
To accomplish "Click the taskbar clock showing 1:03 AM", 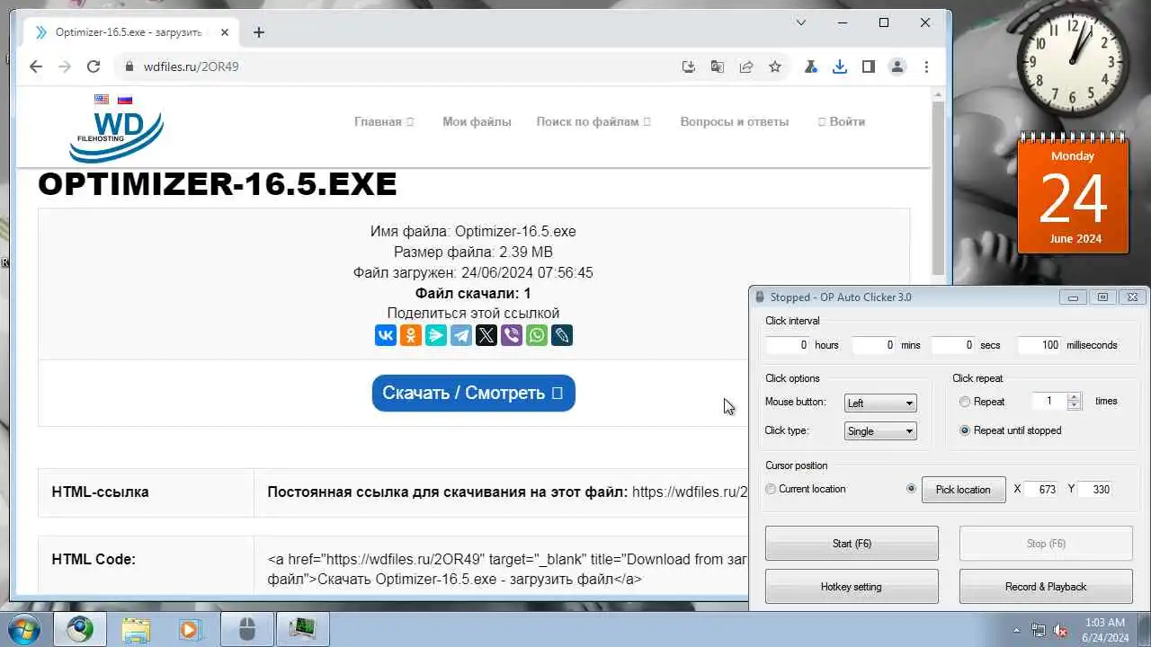I will tap(1105, 629).
